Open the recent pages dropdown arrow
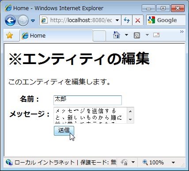 point(33,20)
